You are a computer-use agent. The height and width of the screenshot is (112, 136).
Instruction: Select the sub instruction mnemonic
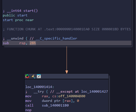(6, 43)
